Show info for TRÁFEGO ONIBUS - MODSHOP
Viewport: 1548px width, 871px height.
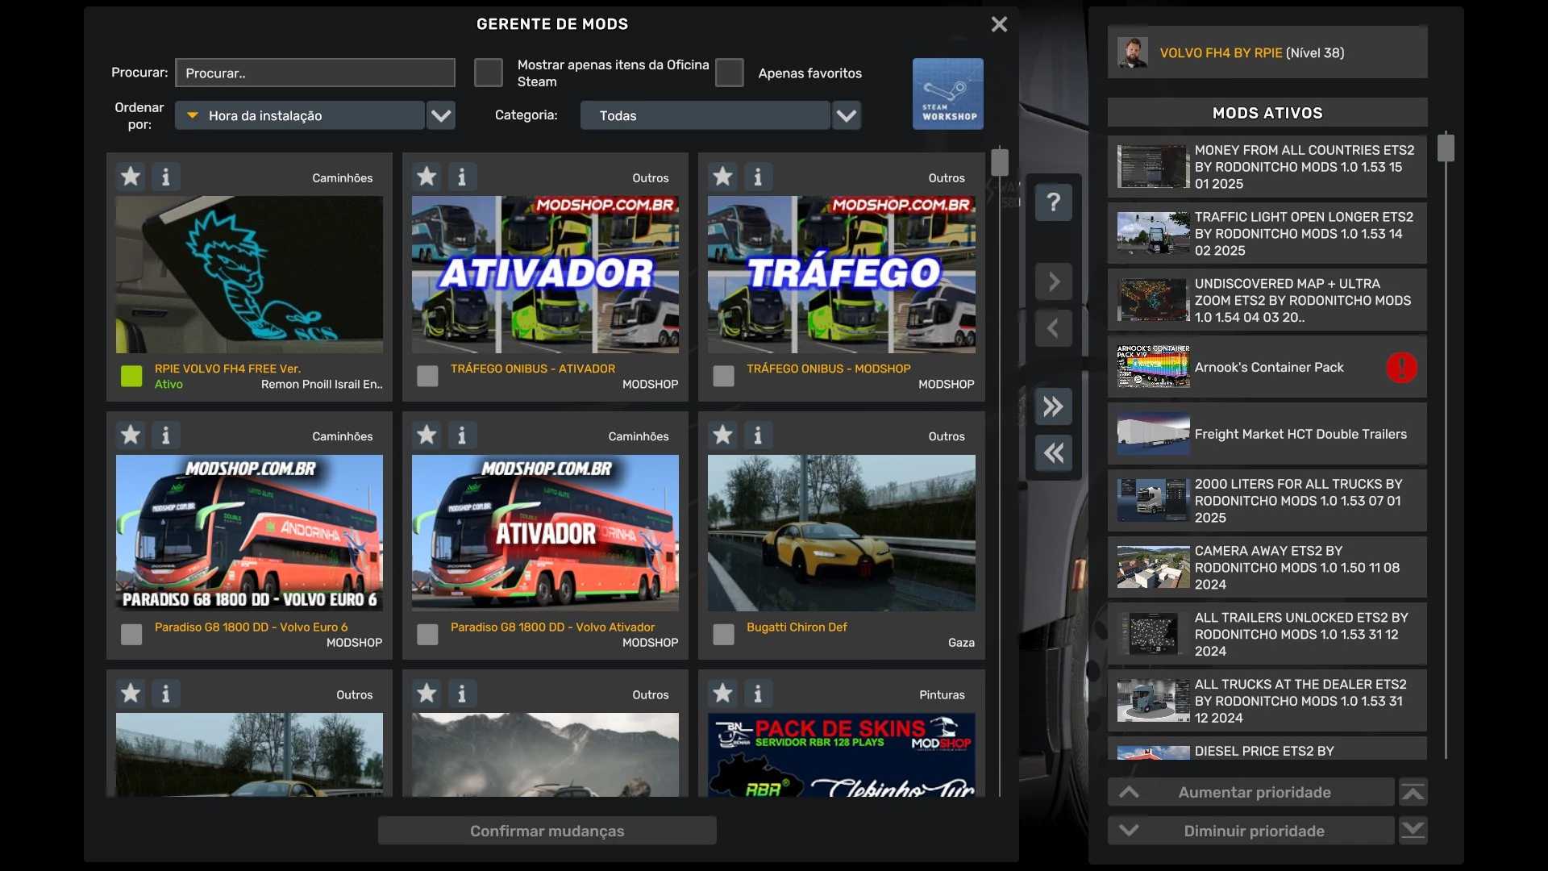[x=758, y=177]
